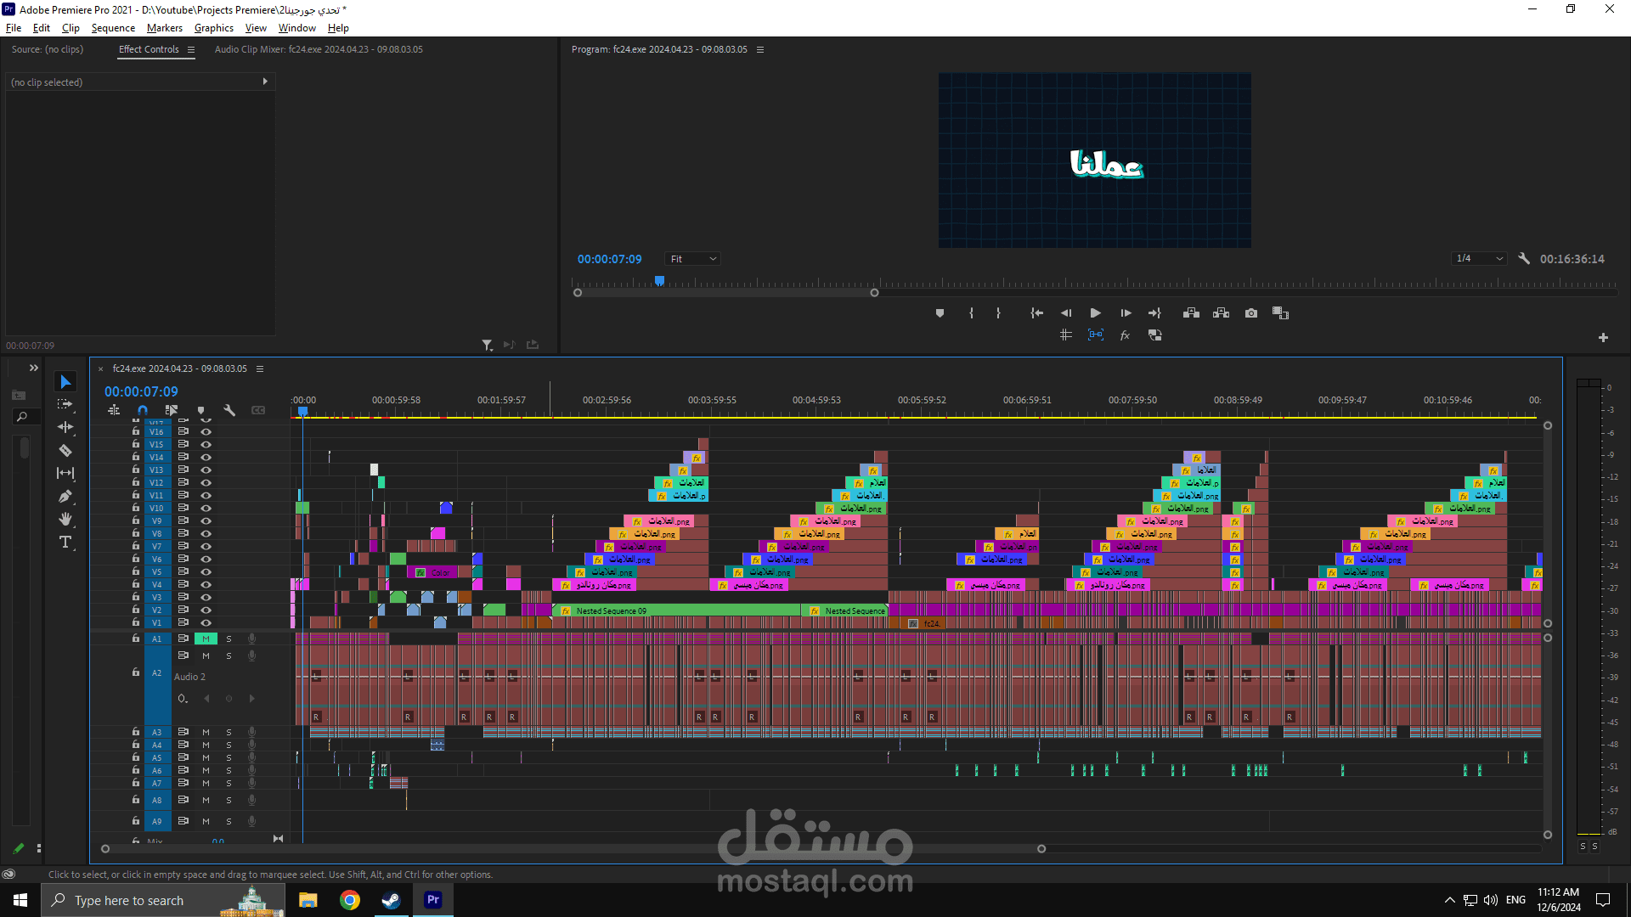
Task: Add a marker in the Program monitor
Action: pyautogui.click(x=940, y=313)
